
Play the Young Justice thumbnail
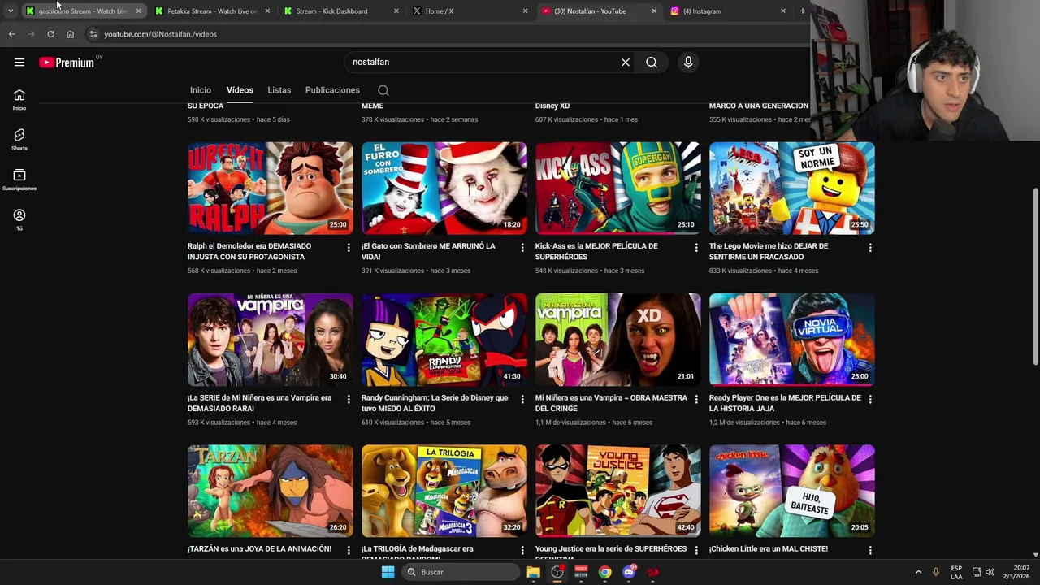pos(618,491)
